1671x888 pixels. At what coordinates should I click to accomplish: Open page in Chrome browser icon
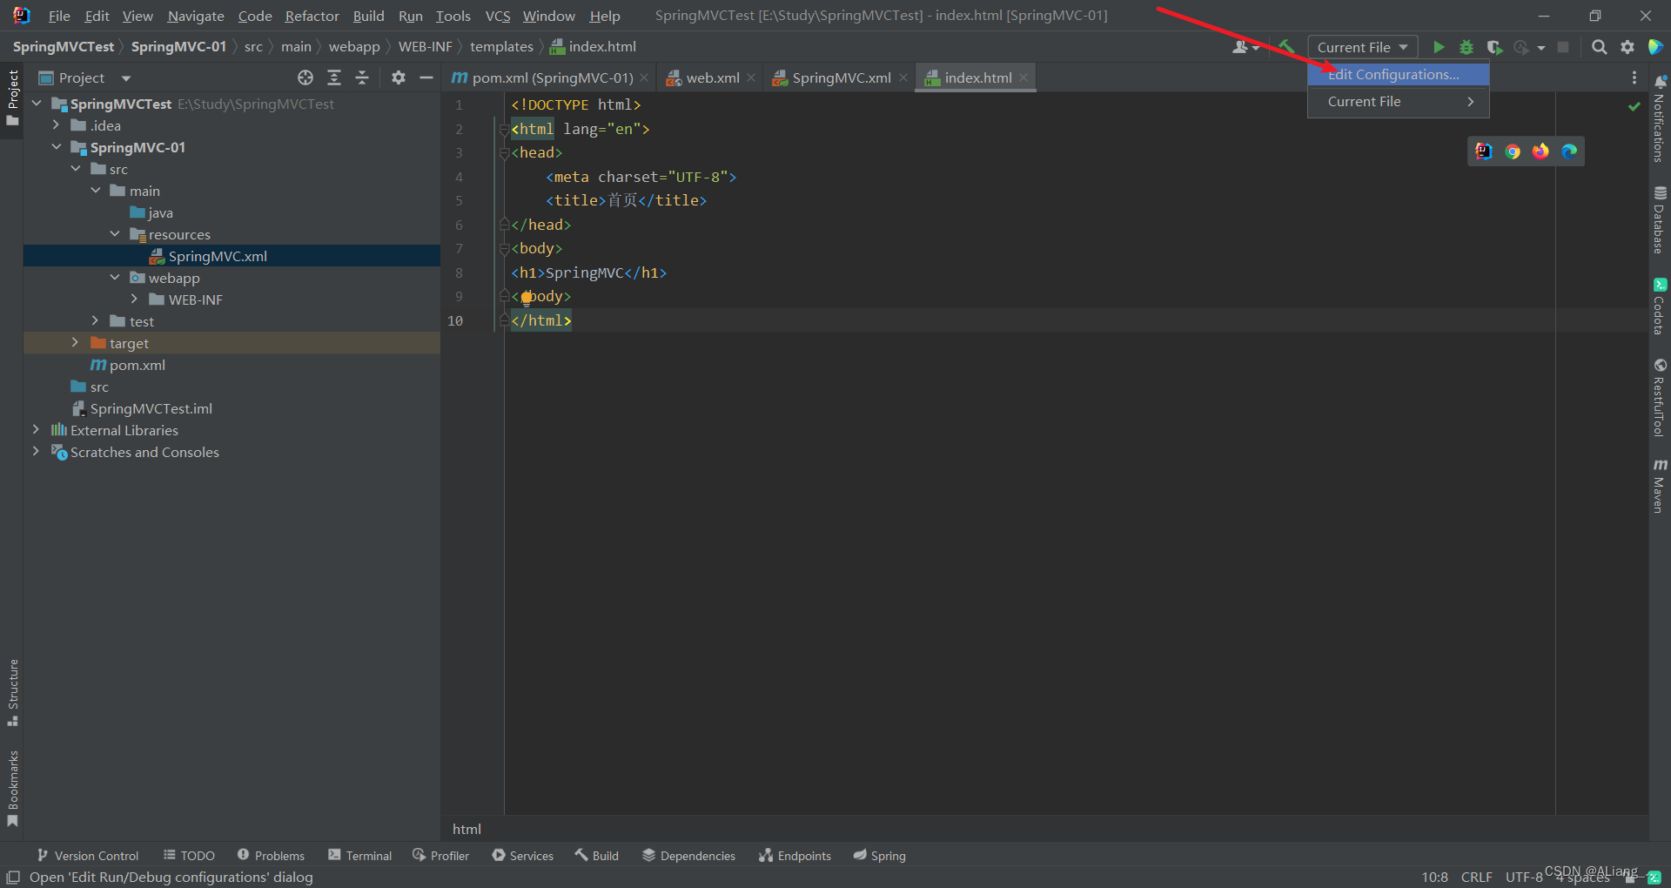[1513, 151]
